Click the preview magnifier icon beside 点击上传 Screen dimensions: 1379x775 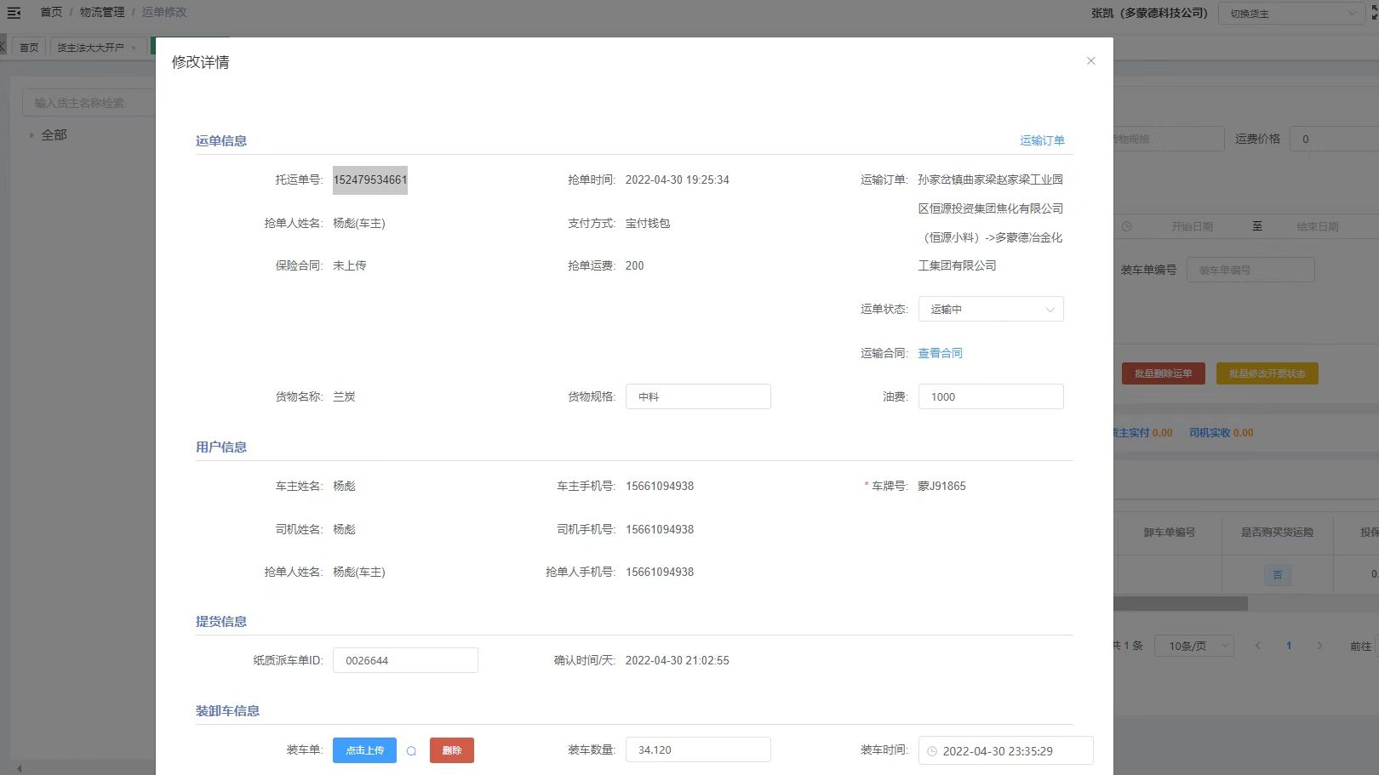pyautogui.click(x=412, y=751)
